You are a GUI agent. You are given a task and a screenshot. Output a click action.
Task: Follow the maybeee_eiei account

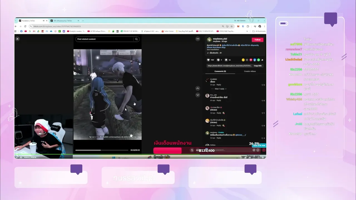pyautogui.click(x=258, y=40)
